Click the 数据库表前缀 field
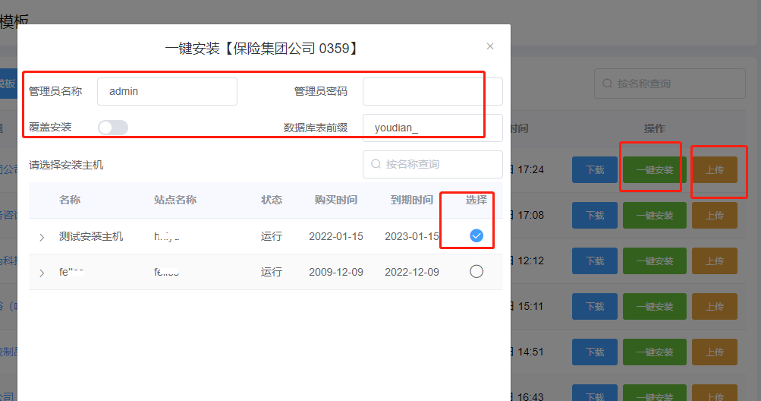The height and width of the screenshot is (401, 761). coord(432,128)
